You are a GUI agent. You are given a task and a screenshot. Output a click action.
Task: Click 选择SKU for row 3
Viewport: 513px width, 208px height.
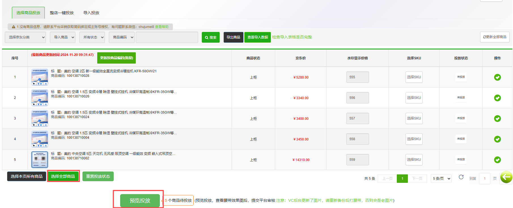[414, 118]
